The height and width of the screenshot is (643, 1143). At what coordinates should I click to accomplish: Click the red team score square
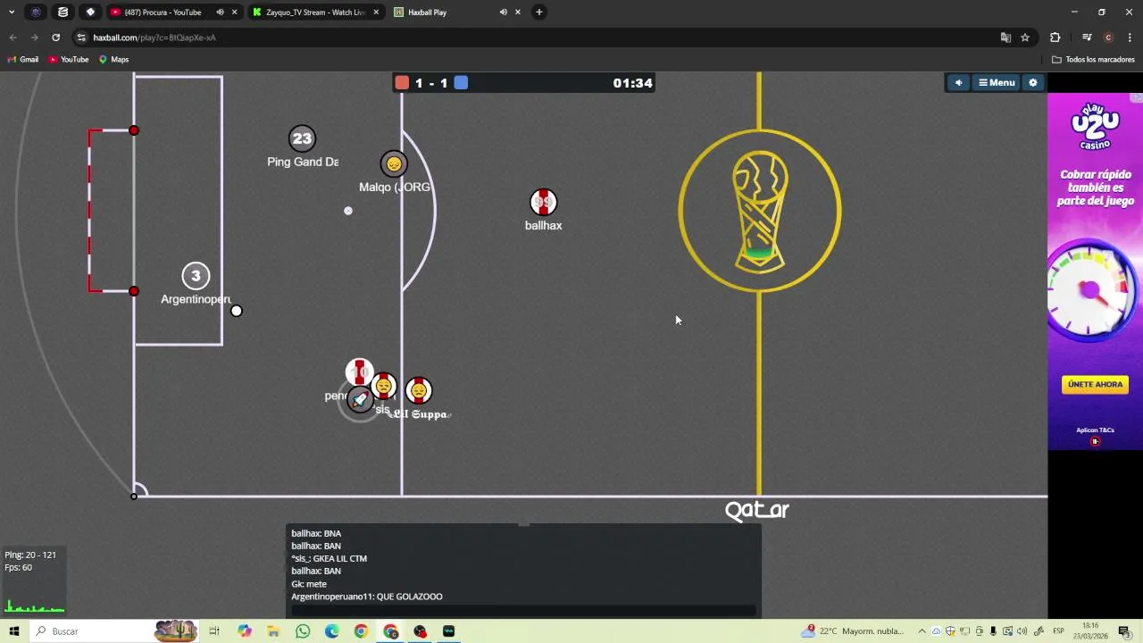(x=402, y=83)
